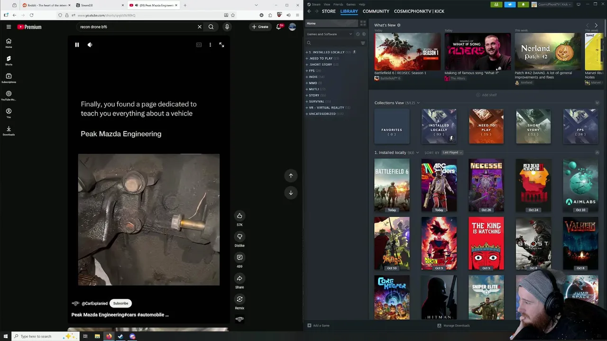Open Steam library grid view icon
607x341 pixels.
pyautogui.click(x=363, y=23)
